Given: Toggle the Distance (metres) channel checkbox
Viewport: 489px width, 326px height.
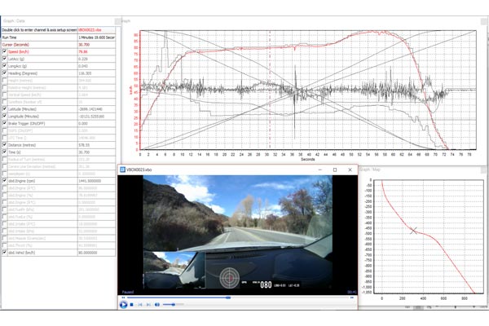Looking at the screenshot, I should coord(5,143).
